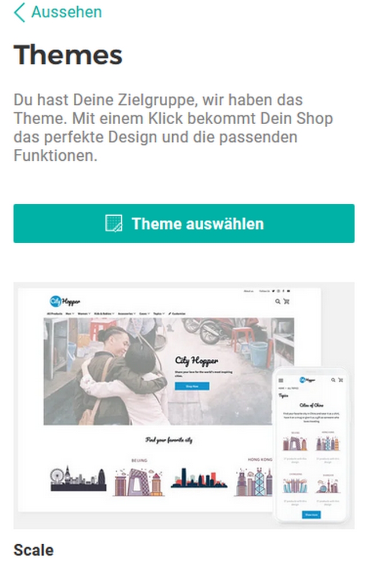Click the search icon in phone preview
The width and height of the screenshot is (372, 574).
click(333, 380)
